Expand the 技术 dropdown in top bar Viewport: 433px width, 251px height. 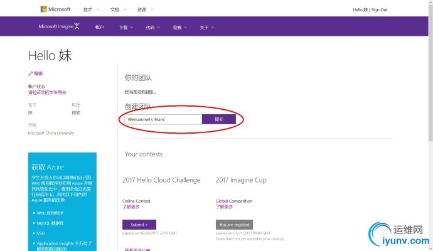click(x=91, y=9)
